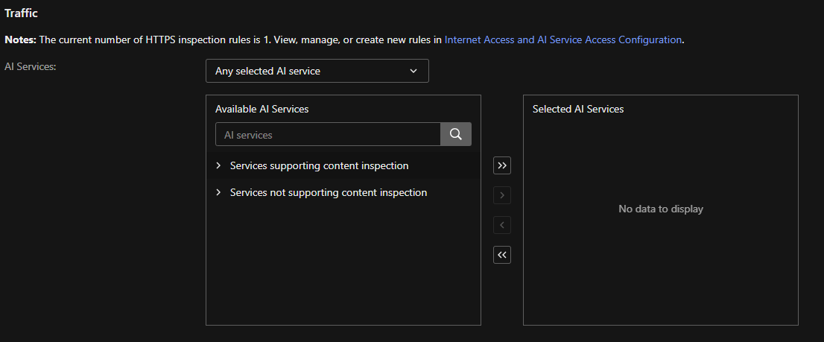This screenshot has height=342, width=824.
Task: Click the dropdown arrow in AI Services combo
Action: point(413,71)
